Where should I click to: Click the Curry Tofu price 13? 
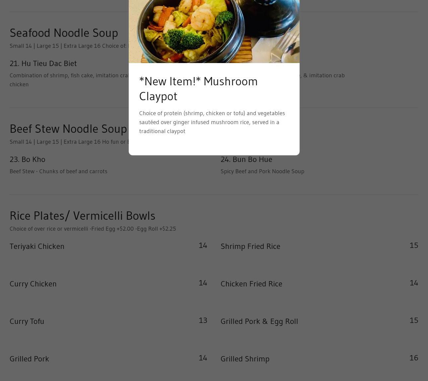(203, 320)
